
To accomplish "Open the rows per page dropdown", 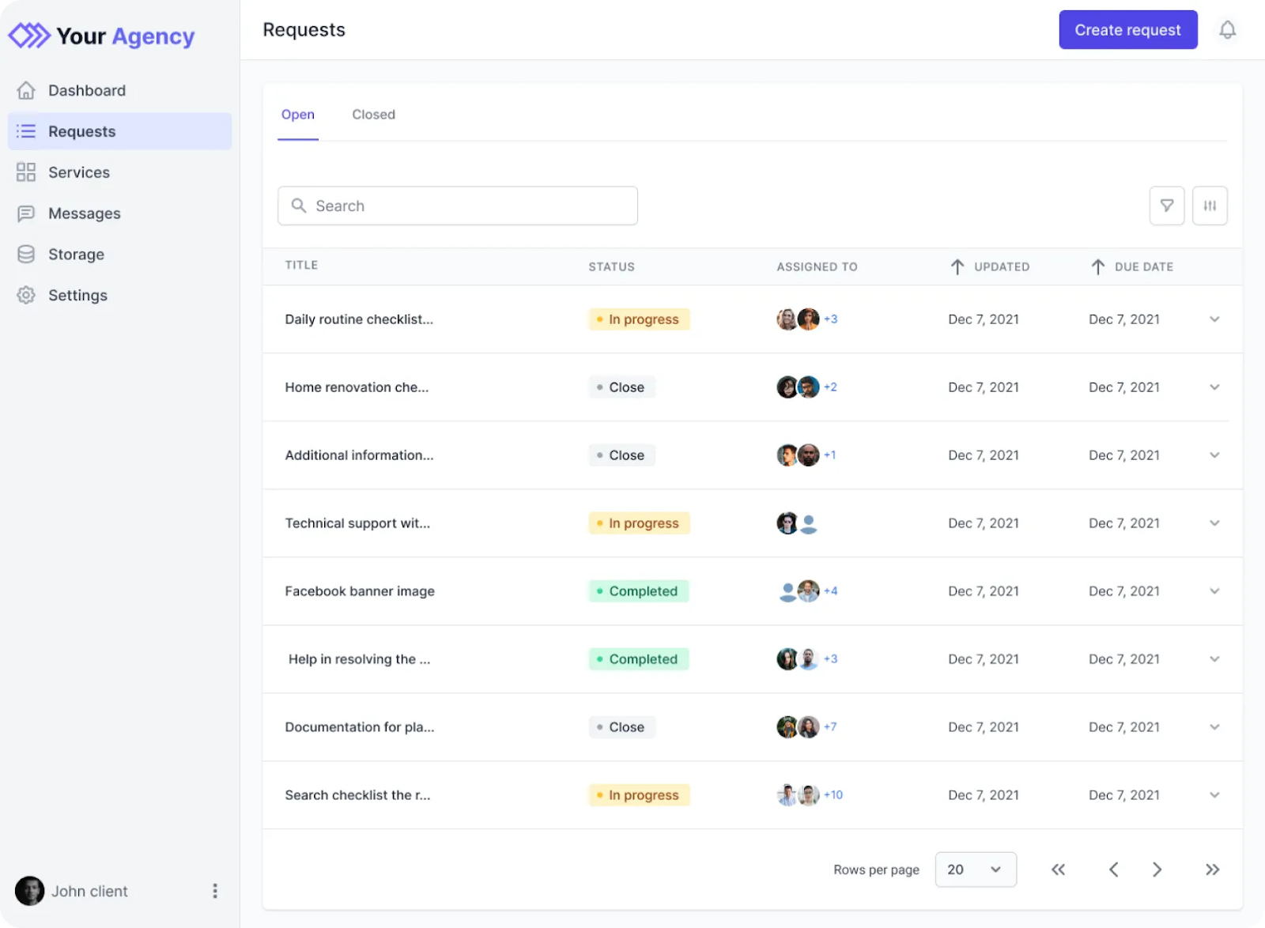I will click(x=976, y=870).
